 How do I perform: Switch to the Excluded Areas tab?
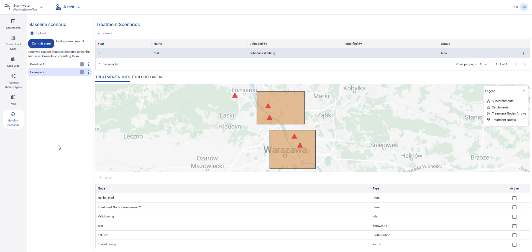click(148, 77)
